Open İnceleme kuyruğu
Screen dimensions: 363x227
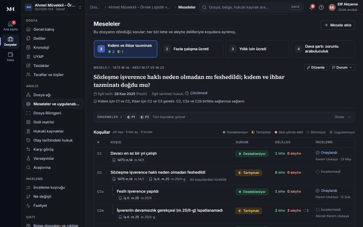[53, 187]
